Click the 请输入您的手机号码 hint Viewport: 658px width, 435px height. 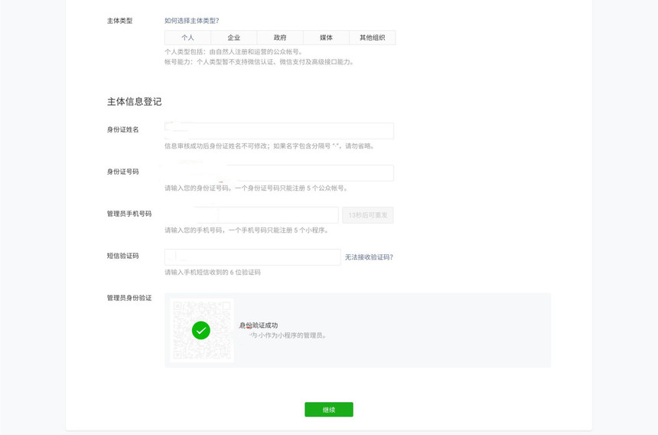click(246, 230)
